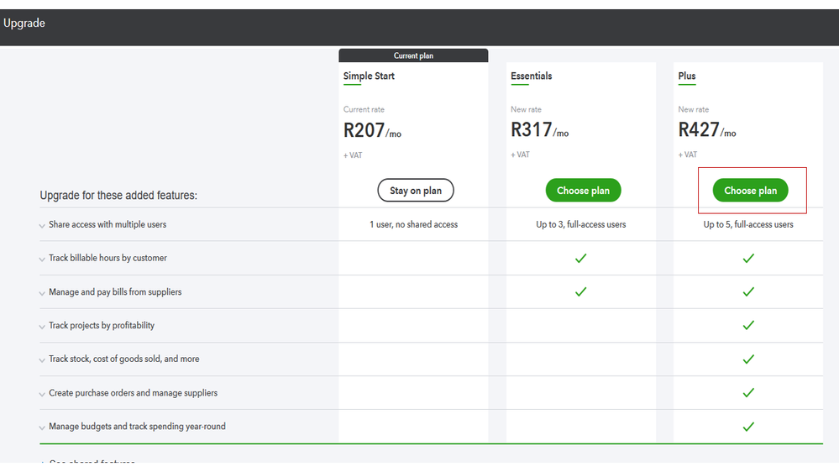
Task: Expand the Track projects by profitability row
Action: tap(43, 327)
